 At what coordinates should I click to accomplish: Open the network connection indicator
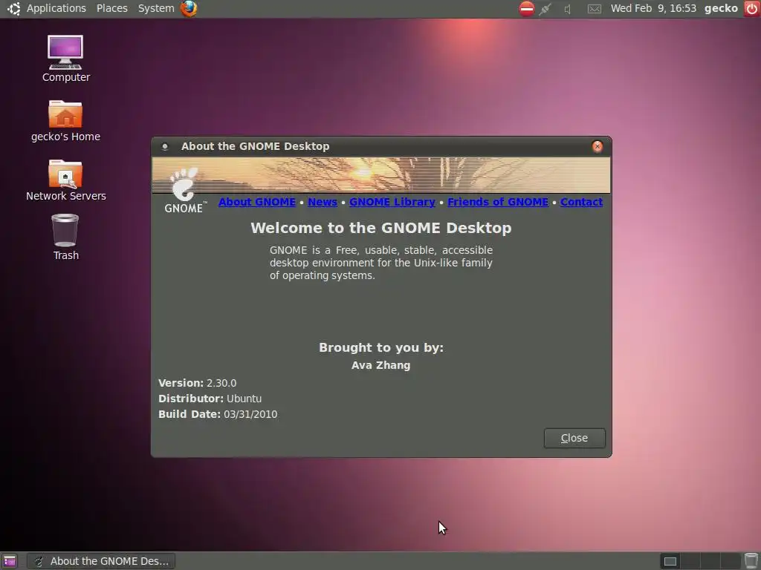click(x=545, y=8)
